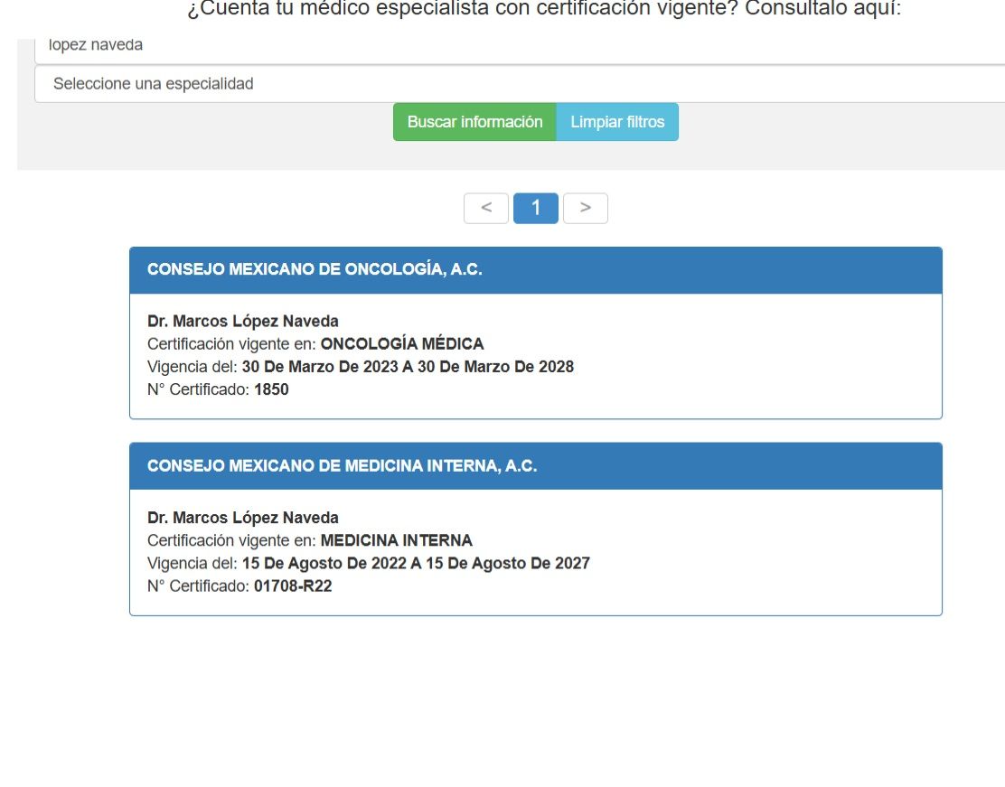Click the Consejo Mexicano de Medicina Interna header
Image resolution: width=1005 pixels, height=787 pixels.
[342, 466]
